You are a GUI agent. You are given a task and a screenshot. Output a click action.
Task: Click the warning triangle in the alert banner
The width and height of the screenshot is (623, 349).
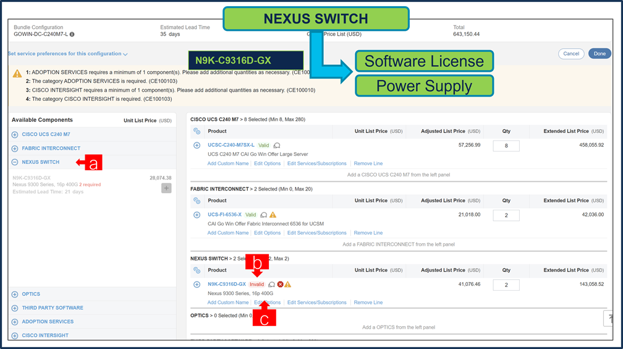[x=17, y=73]
